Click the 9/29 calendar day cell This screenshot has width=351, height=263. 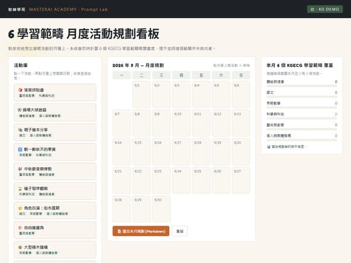tap(142, 209)
